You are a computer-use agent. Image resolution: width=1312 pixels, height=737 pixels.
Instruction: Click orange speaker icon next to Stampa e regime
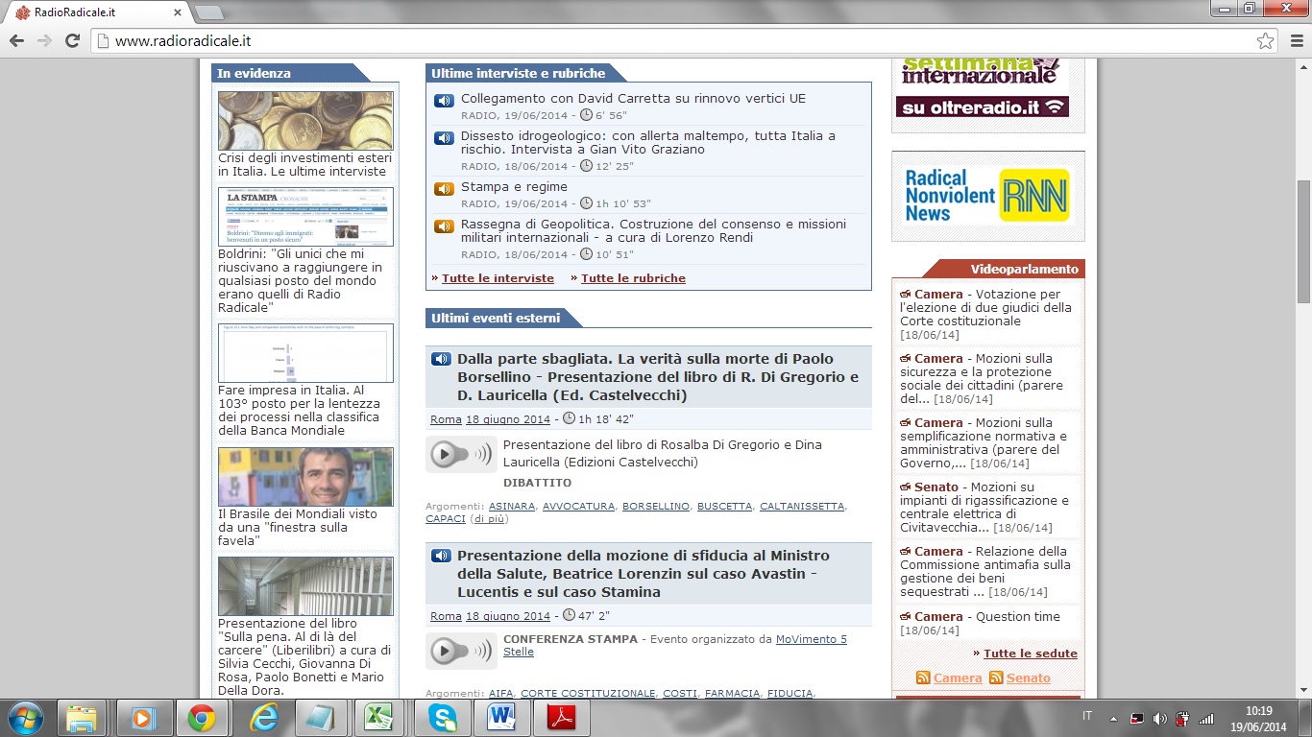444,189
